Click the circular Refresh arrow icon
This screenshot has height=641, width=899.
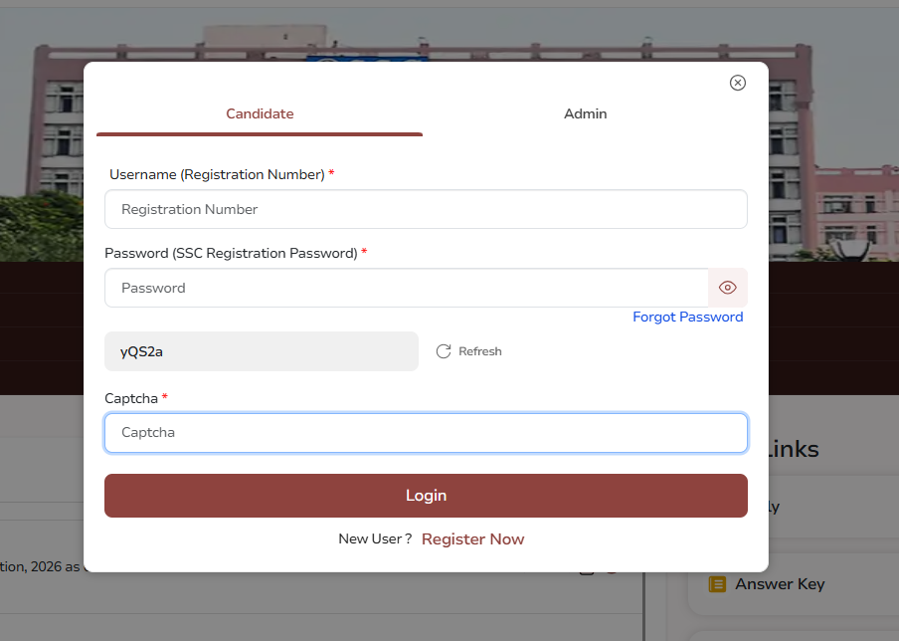point(444,351)
